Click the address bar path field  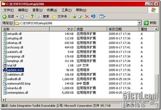(x=76, y=23)
